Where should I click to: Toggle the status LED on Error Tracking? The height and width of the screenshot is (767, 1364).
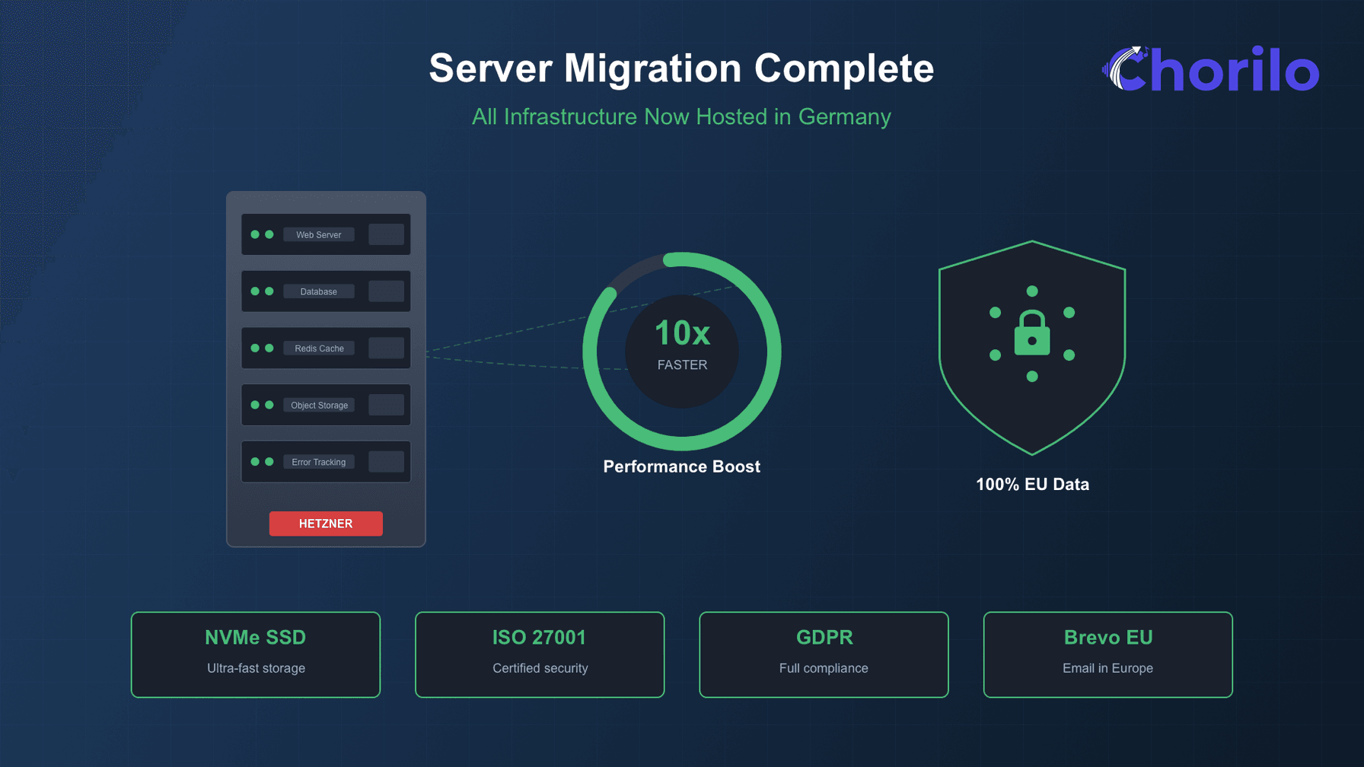click(254, 461)
